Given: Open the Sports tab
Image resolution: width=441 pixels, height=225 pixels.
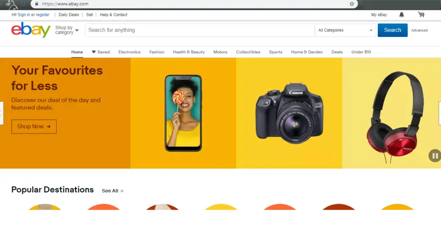Looking at the screenshot, I should (276, 52).
